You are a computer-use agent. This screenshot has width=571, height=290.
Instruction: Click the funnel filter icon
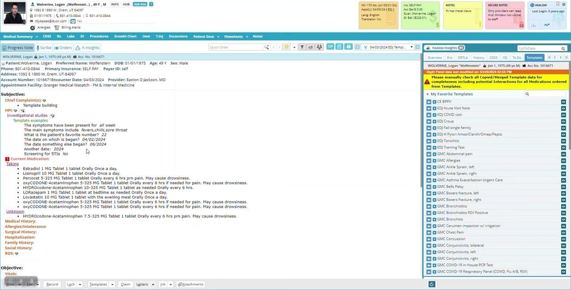point(302,47)
